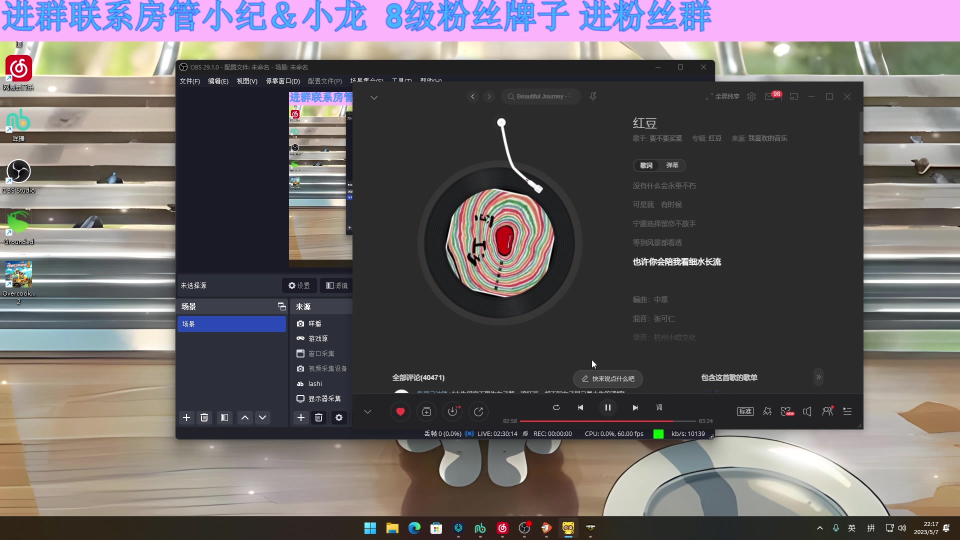Add a new scene in OBS
960x540 pixels.
coord(186,417)
